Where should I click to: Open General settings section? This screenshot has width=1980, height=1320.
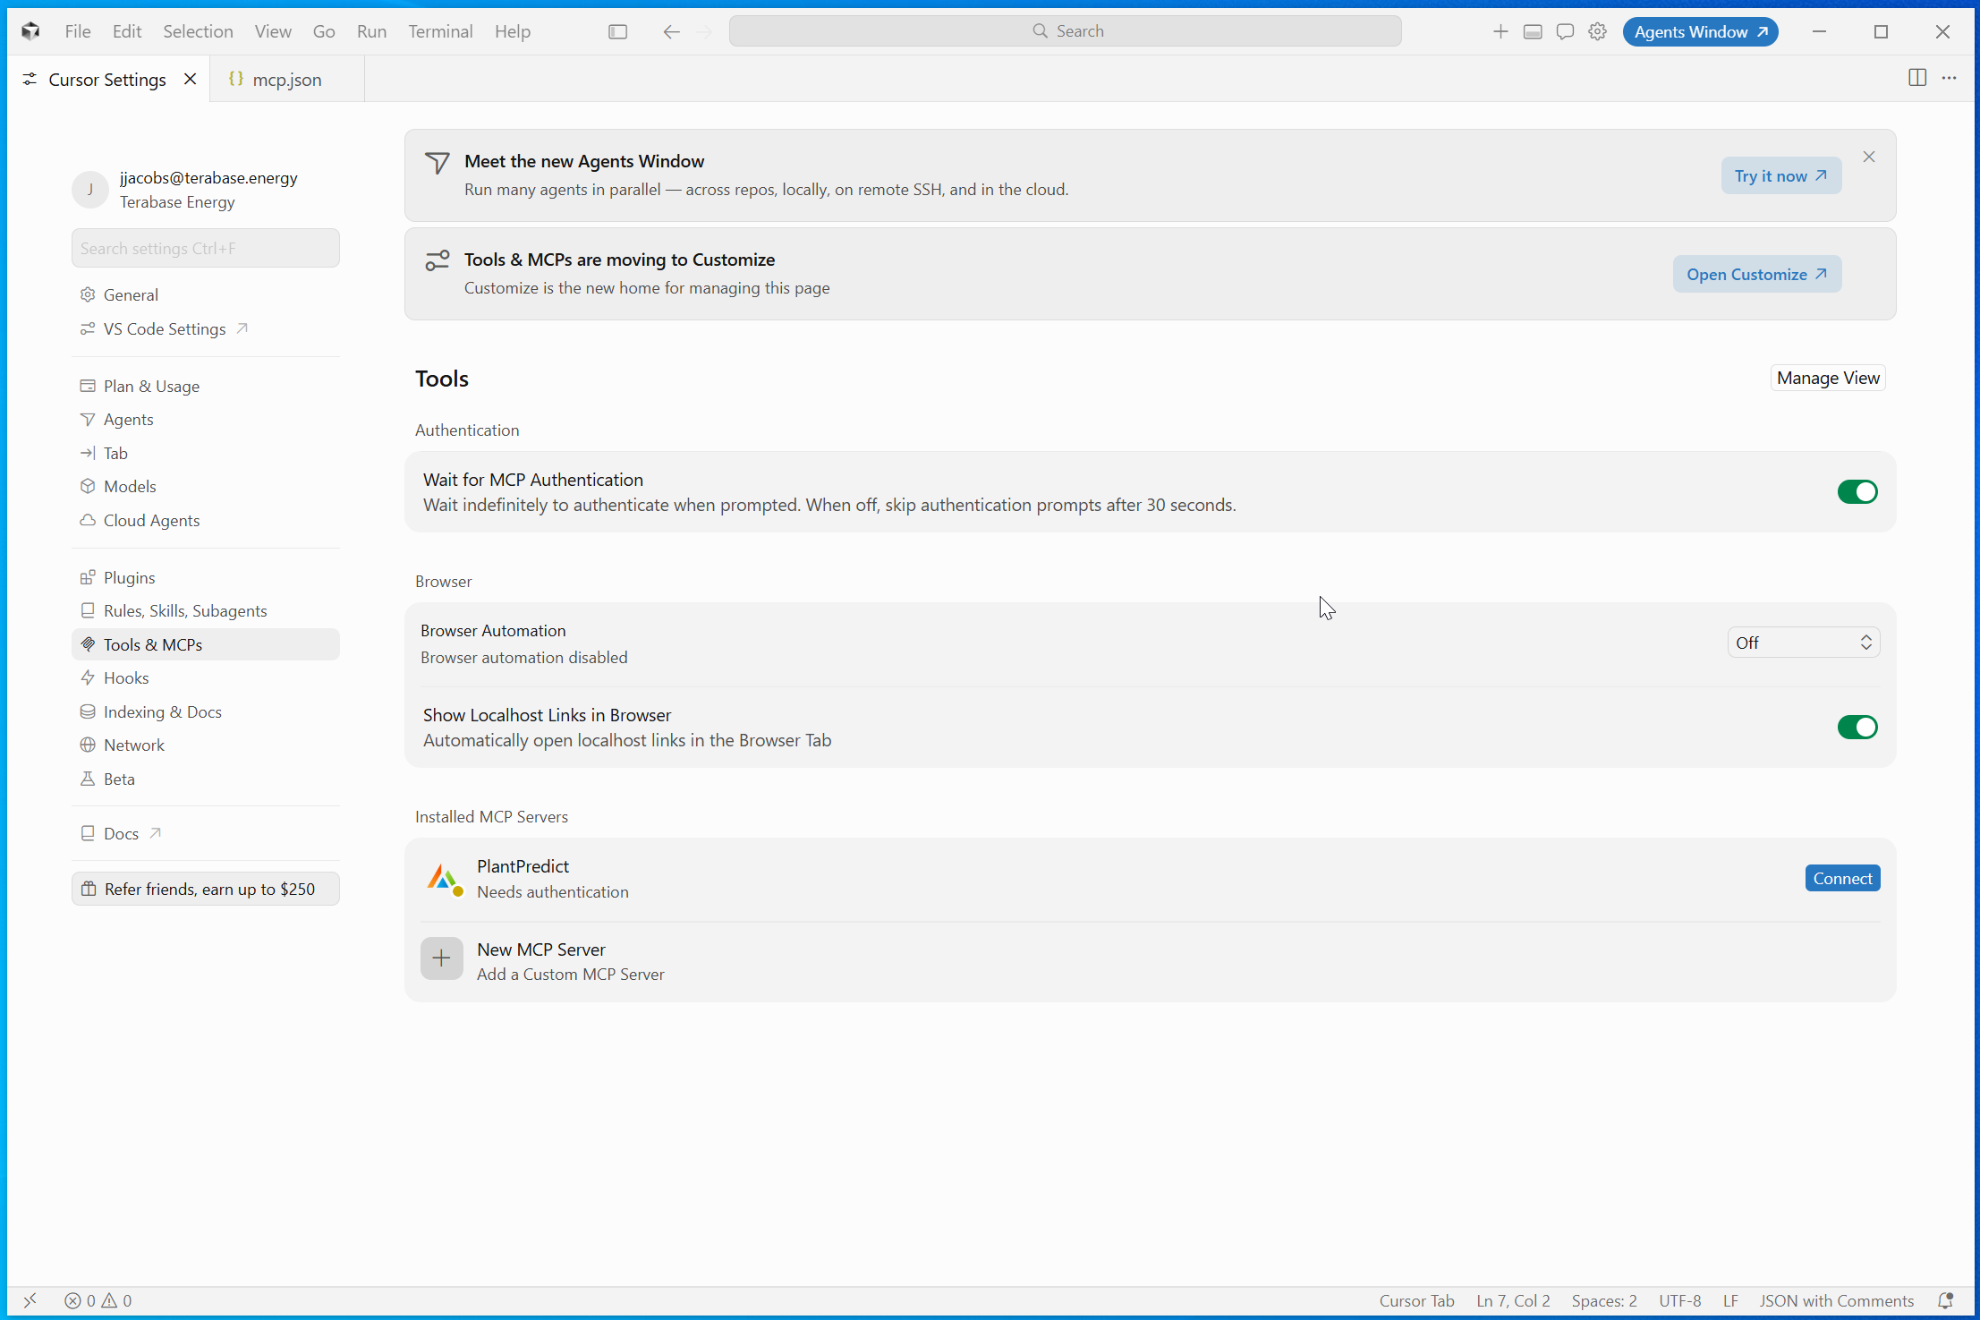point(206,294)
